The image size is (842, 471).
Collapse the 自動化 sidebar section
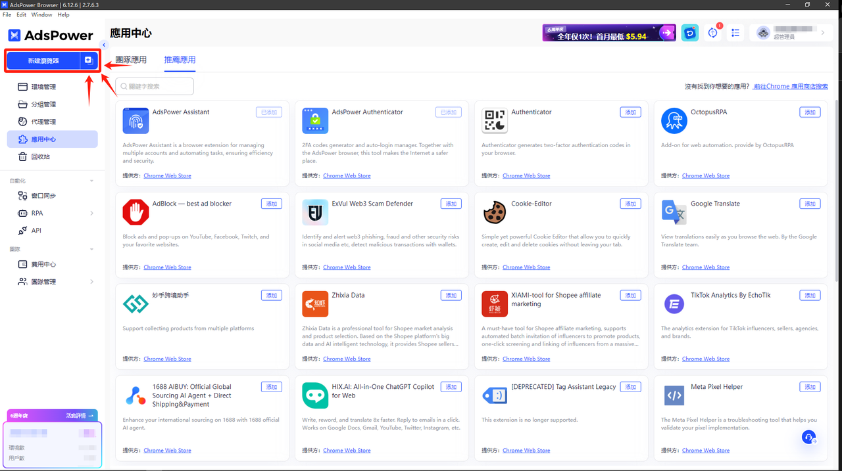pyautogui.click(x=91, y=181)
